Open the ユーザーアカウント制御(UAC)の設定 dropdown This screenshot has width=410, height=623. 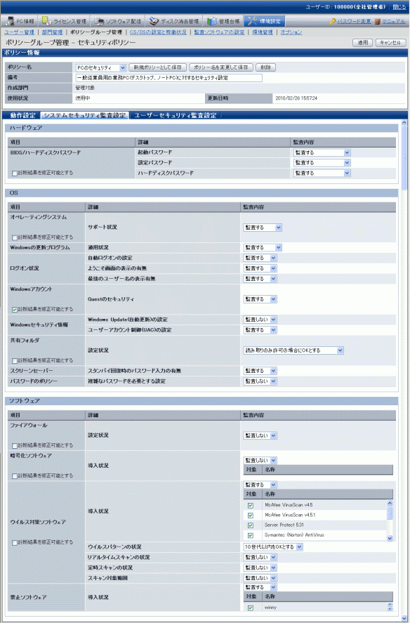260,330
